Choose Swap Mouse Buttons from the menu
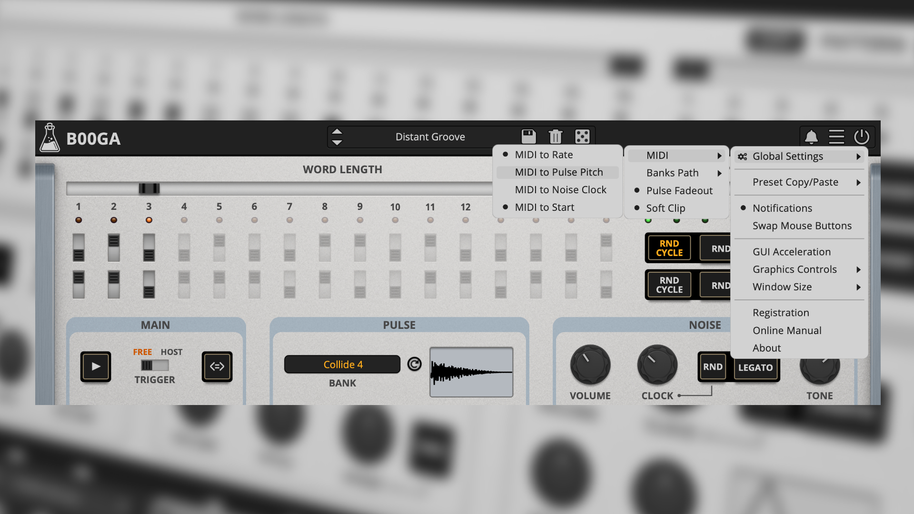 [802, 226]
